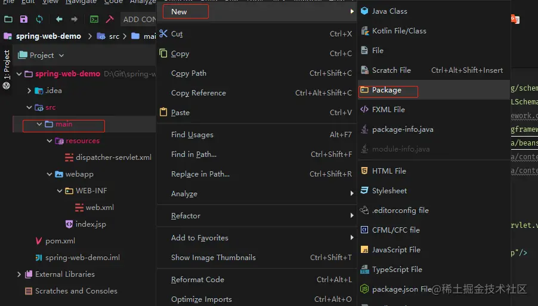
Task: Select Find Usages
Action: 256,134
